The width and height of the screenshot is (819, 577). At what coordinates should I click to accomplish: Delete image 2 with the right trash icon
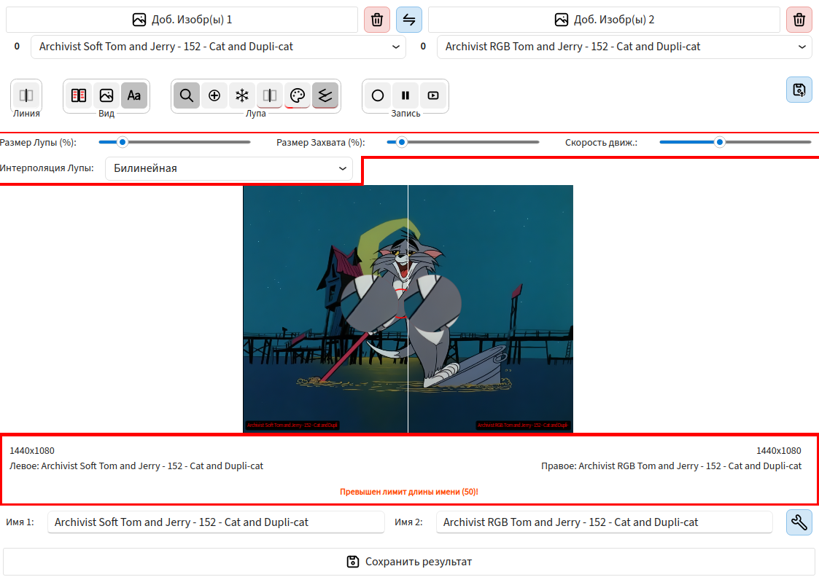click(799, 20)
